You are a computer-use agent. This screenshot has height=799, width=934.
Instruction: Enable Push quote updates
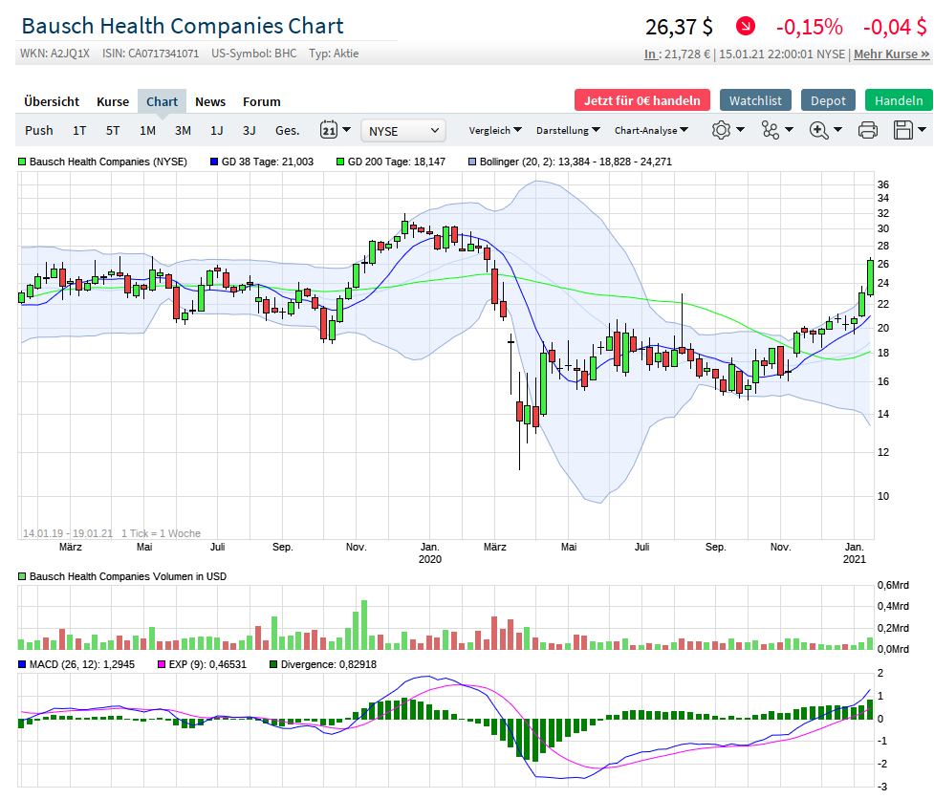tap(38, 130)
